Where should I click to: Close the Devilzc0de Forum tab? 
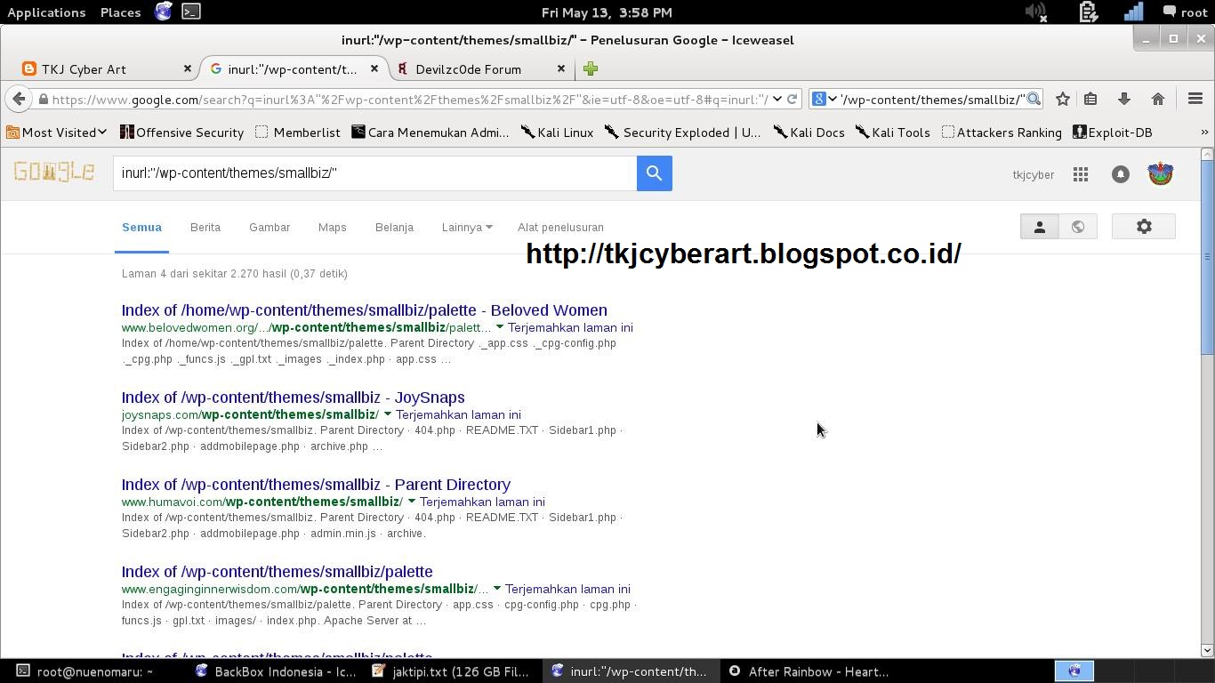561,68
